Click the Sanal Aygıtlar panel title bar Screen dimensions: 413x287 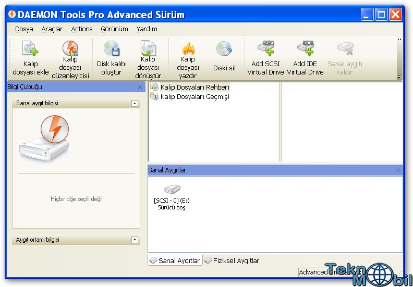[275, 170]
